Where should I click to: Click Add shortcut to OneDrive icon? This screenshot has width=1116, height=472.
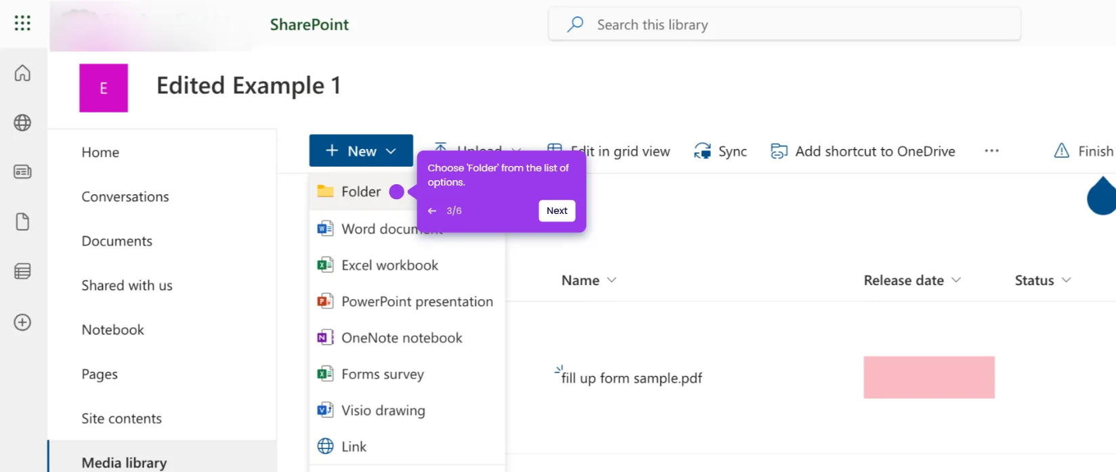[779, 151]
